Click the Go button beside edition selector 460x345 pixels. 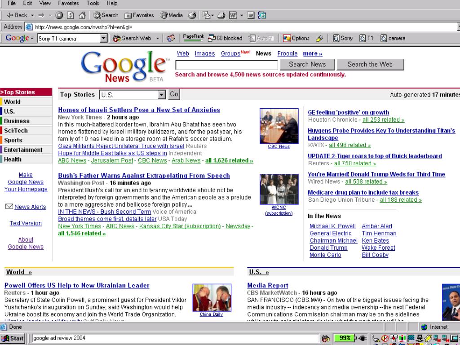click(174, 94)
